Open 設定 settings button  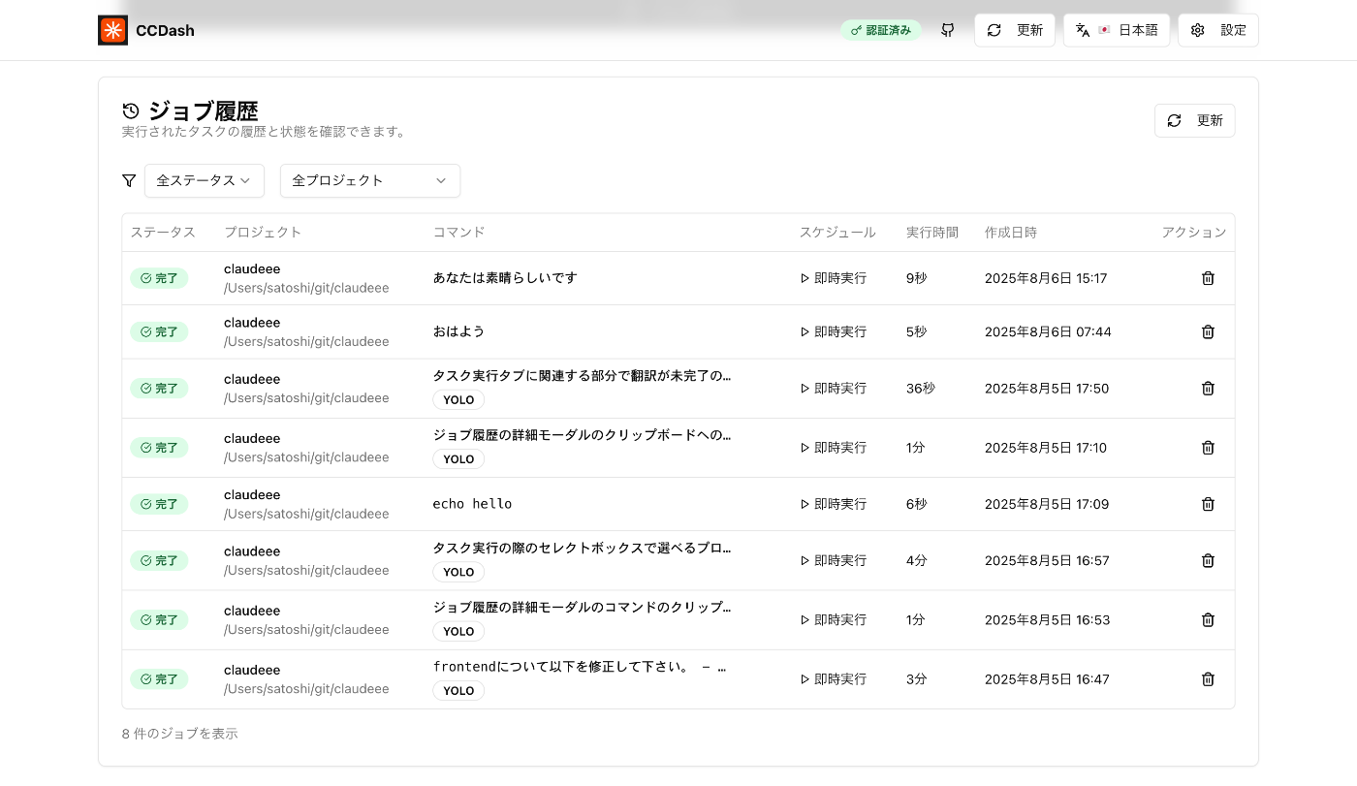[1217, 30]
